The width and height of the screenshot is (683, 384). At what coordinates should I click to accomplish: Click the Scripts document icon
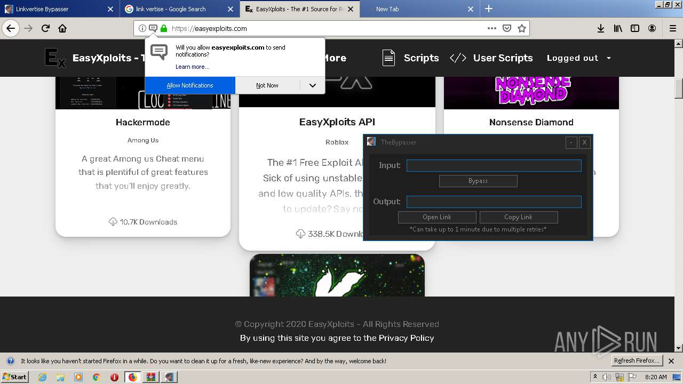tap(389, 58)
